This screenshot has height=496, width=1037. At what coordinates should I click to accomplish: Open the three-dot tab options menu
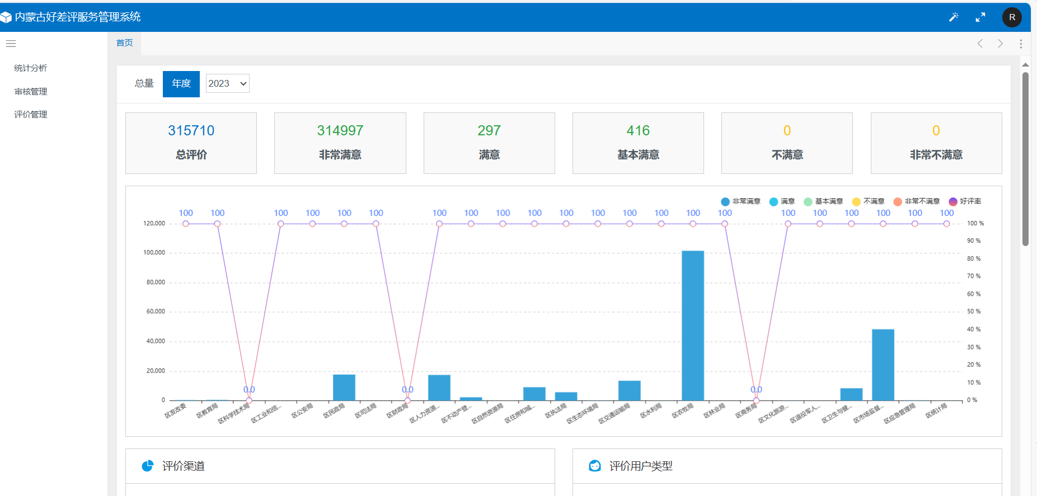point(1021,44)
